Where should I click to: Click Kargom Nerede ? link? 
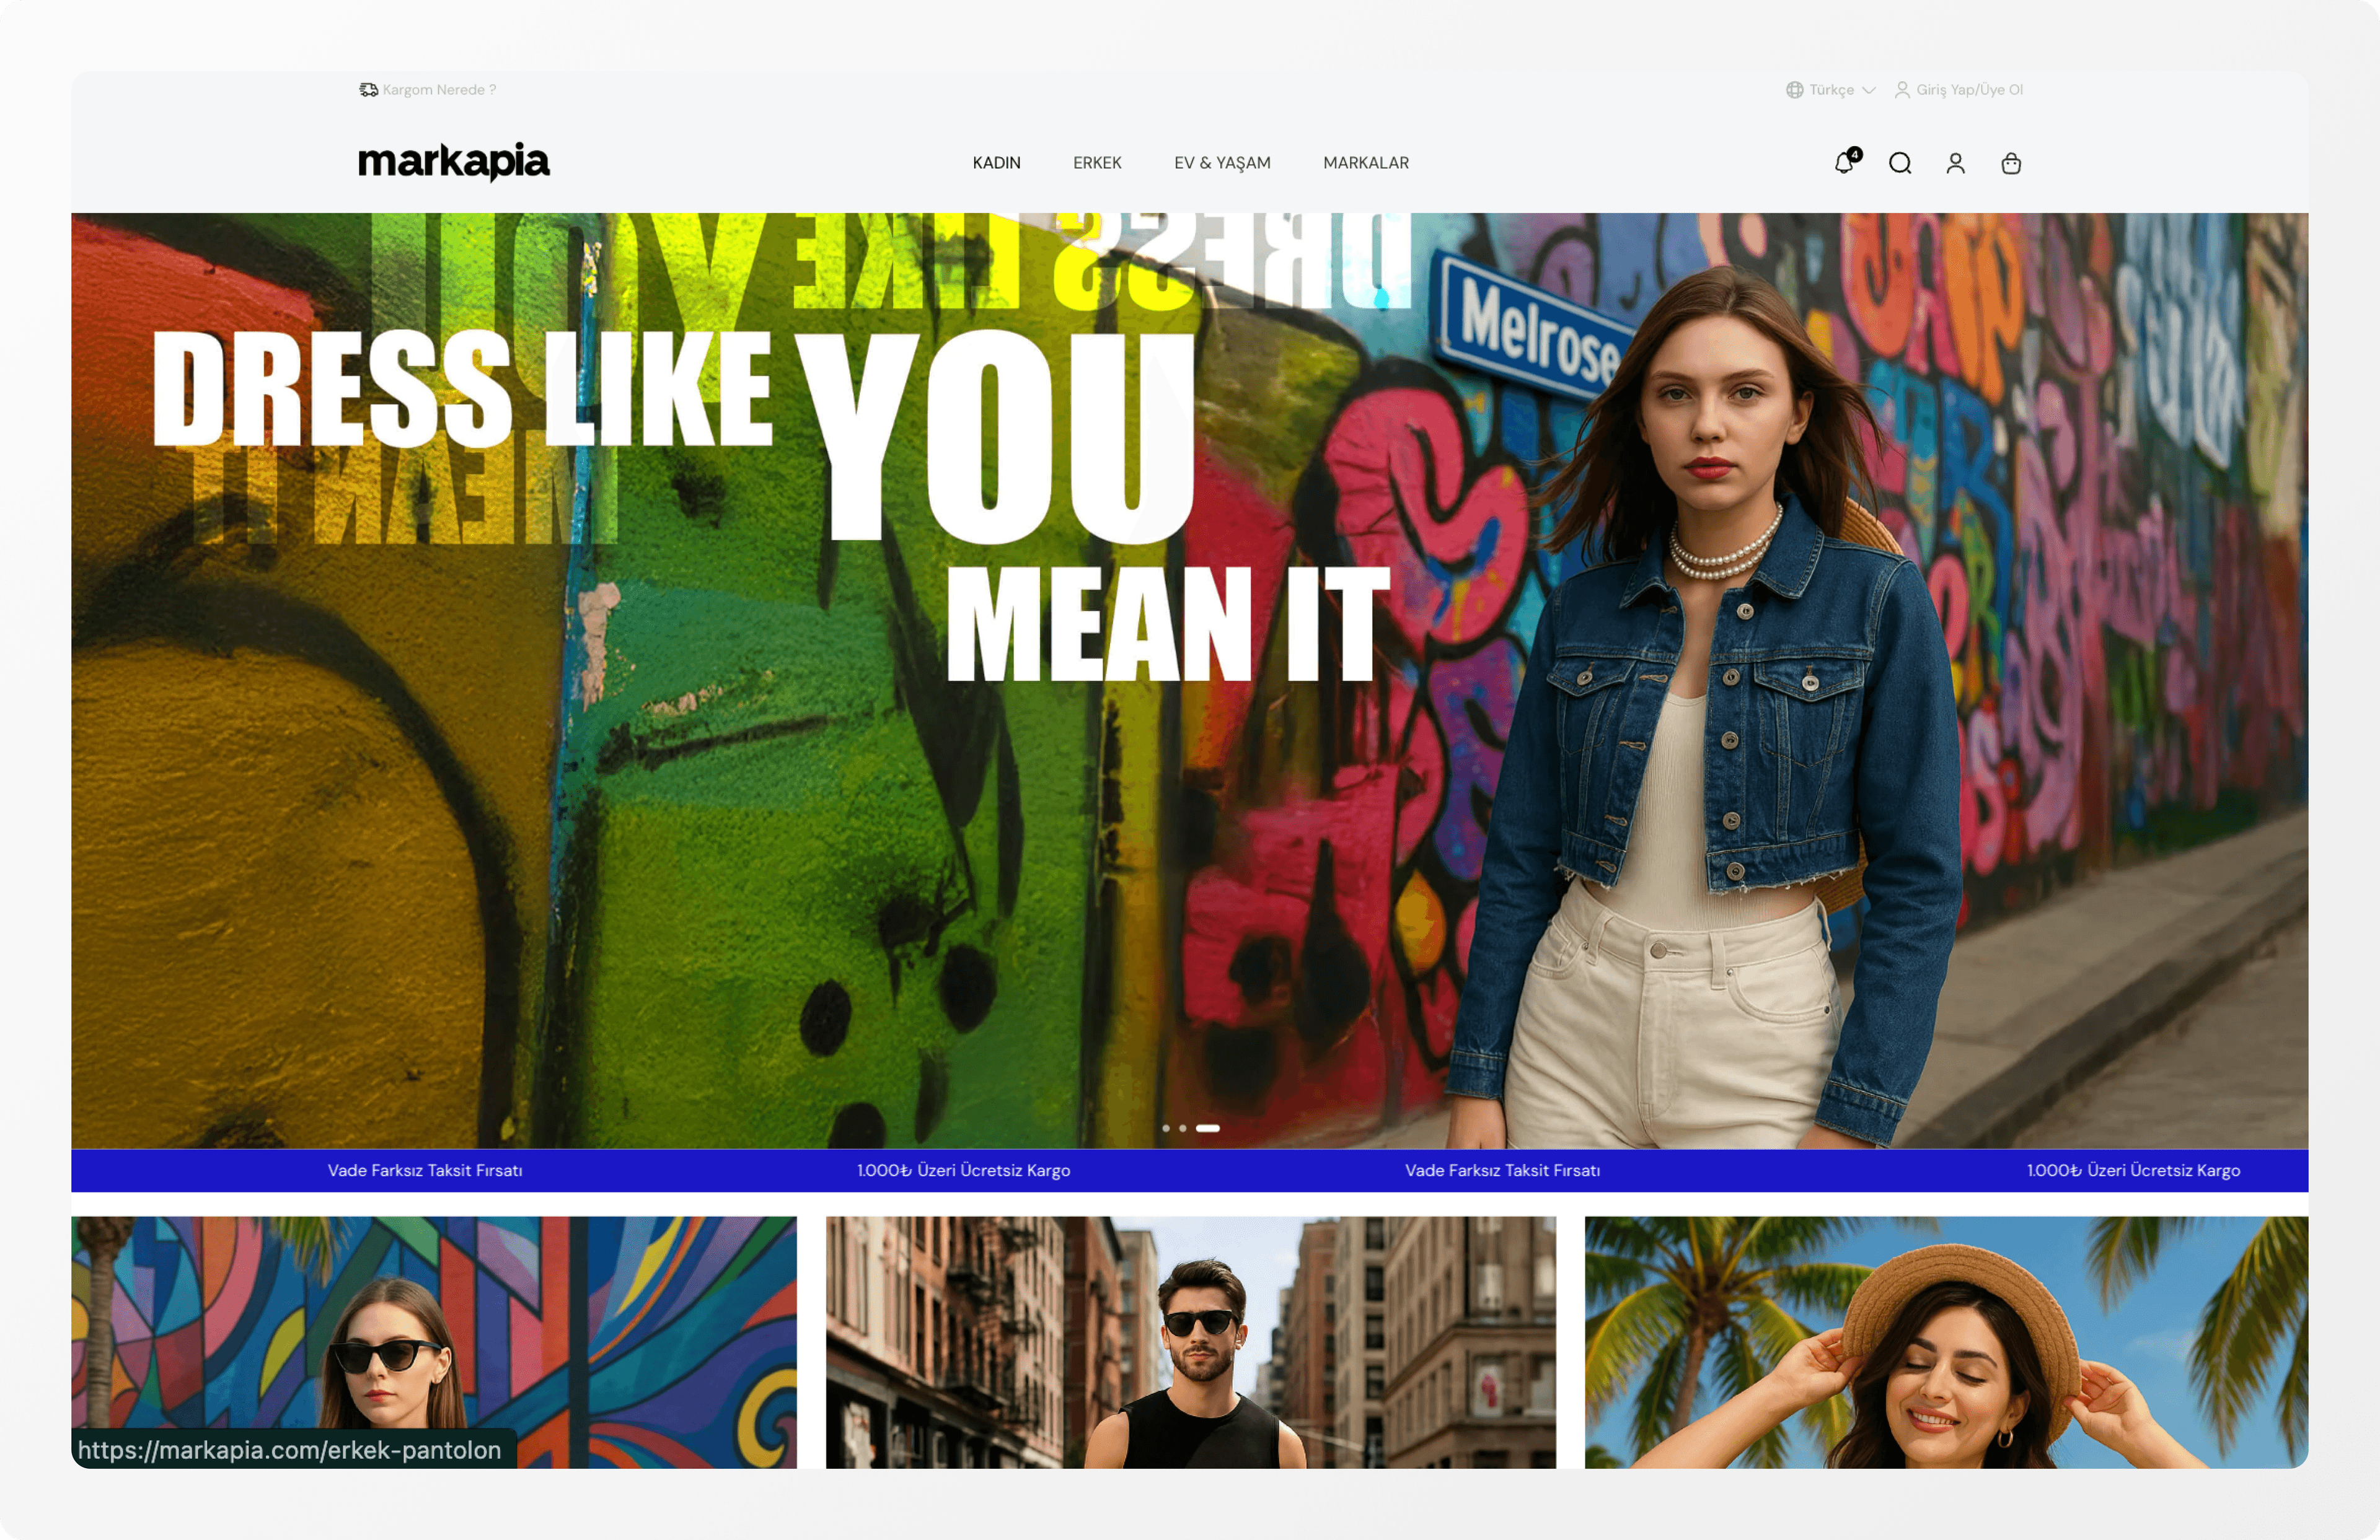[x=439, y=90]
